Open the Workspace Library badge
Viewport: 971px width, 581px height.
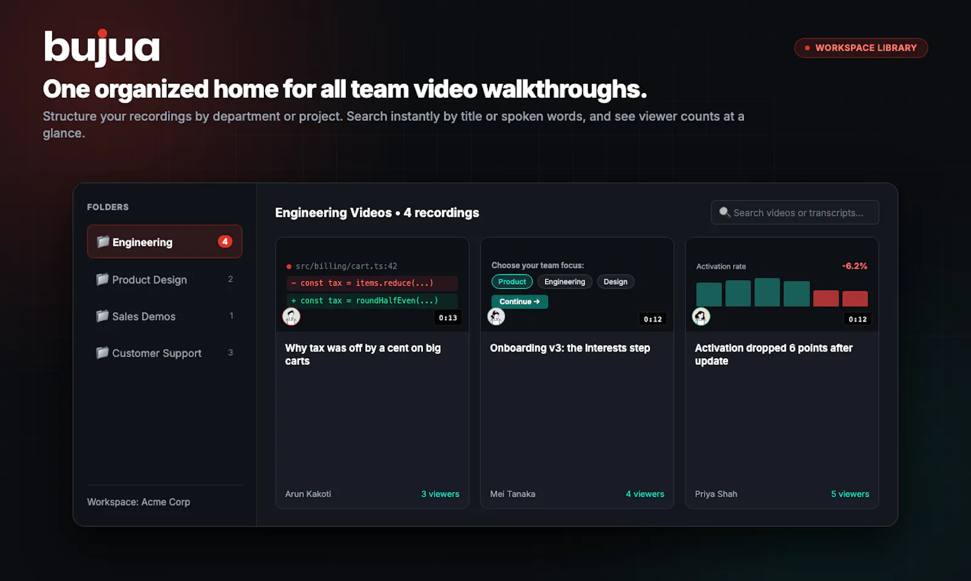(861, 48)
